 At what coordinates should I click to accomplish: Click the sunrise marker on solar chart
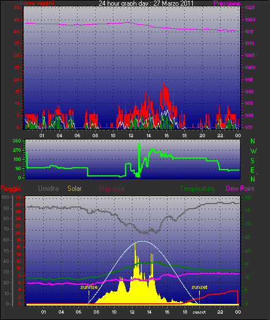[89, 287]
